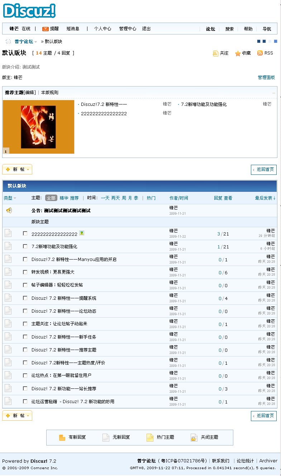Open the top 新帖 dropdown arrow

click(x=28, y=169)
